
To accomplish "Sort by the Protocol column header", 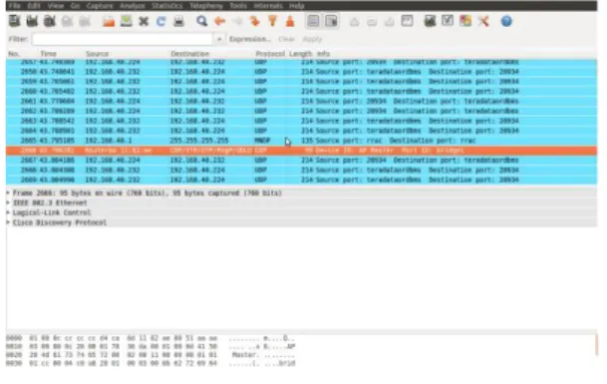I will tap(270, 54).
